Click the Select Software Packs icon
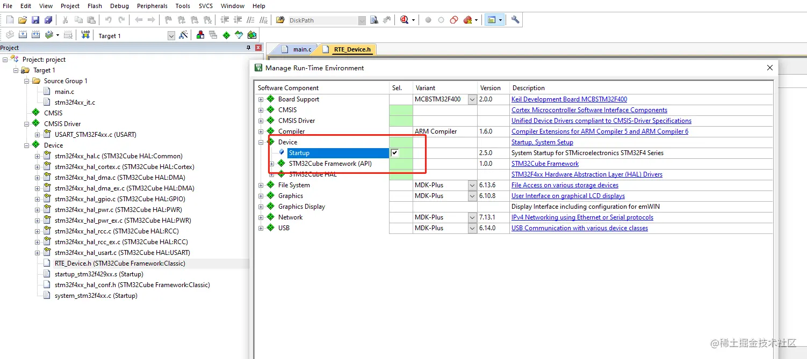The width and height of the screenshot is (807, 359). 239,35
